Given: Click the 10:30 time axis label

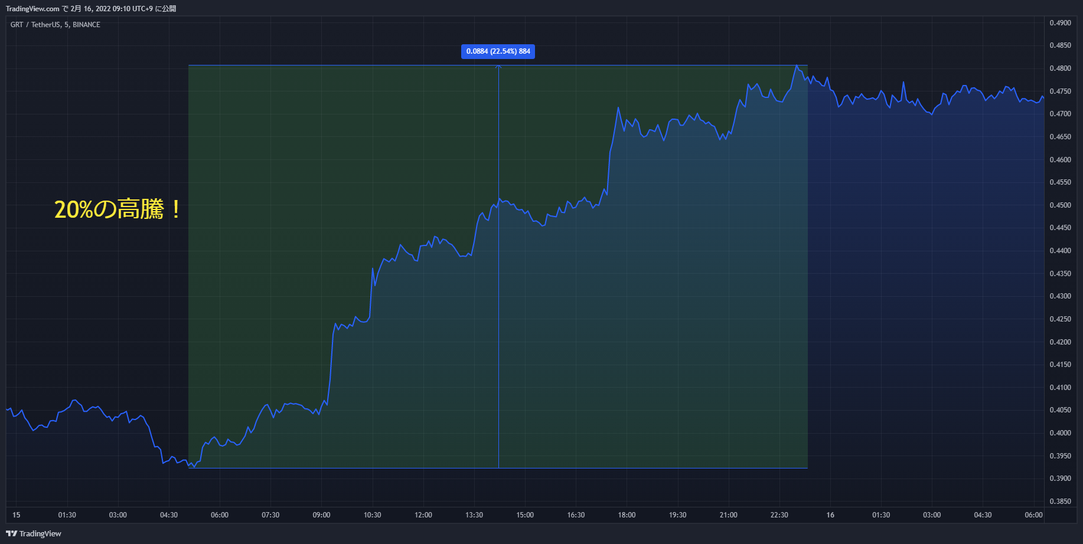Looking at the screenshot, I should (x=372, y=515).
